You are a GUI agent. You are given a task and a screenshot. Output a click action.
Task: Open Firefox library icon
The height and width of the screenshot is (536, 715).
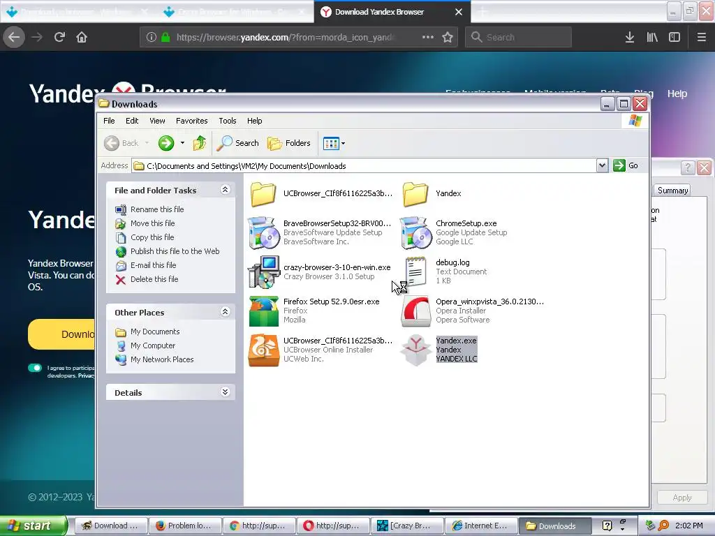[x=652, y=38]
